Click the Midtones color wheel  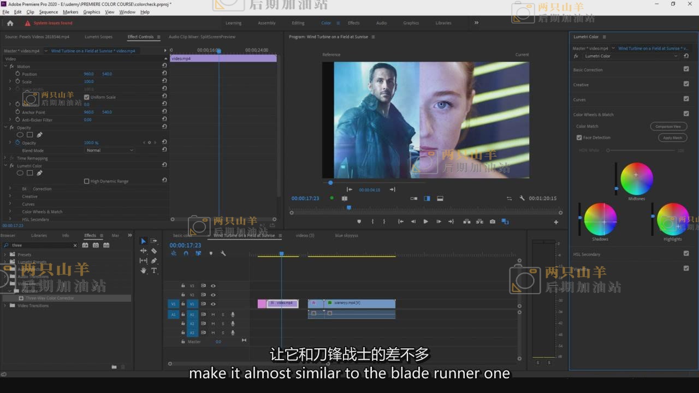tap(636, 178)
